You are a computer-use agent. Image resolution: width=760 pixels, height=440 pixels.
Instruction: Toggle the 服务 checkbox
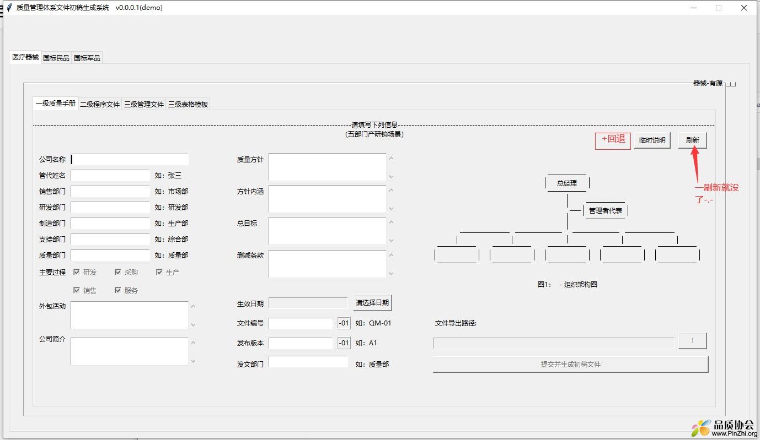pyautogui.click(x=118, y=290)
